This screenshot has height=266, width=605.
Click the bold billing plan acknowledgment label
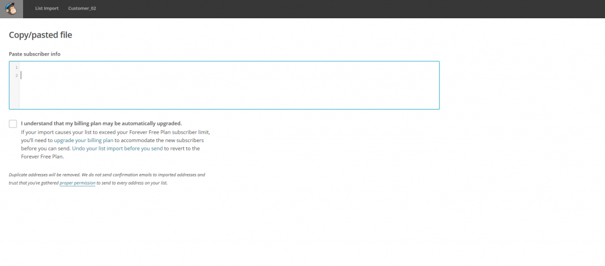[101, 124]
